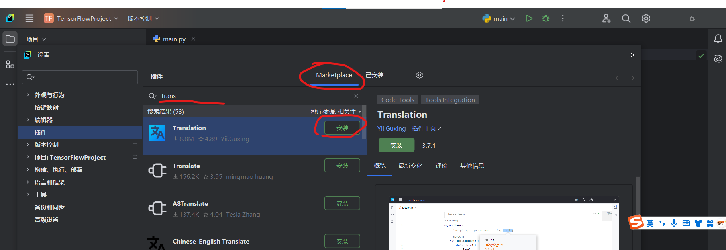726x250 pixels.
Task: Clear the 'trans' plugin search text
Action: point(356,96)
